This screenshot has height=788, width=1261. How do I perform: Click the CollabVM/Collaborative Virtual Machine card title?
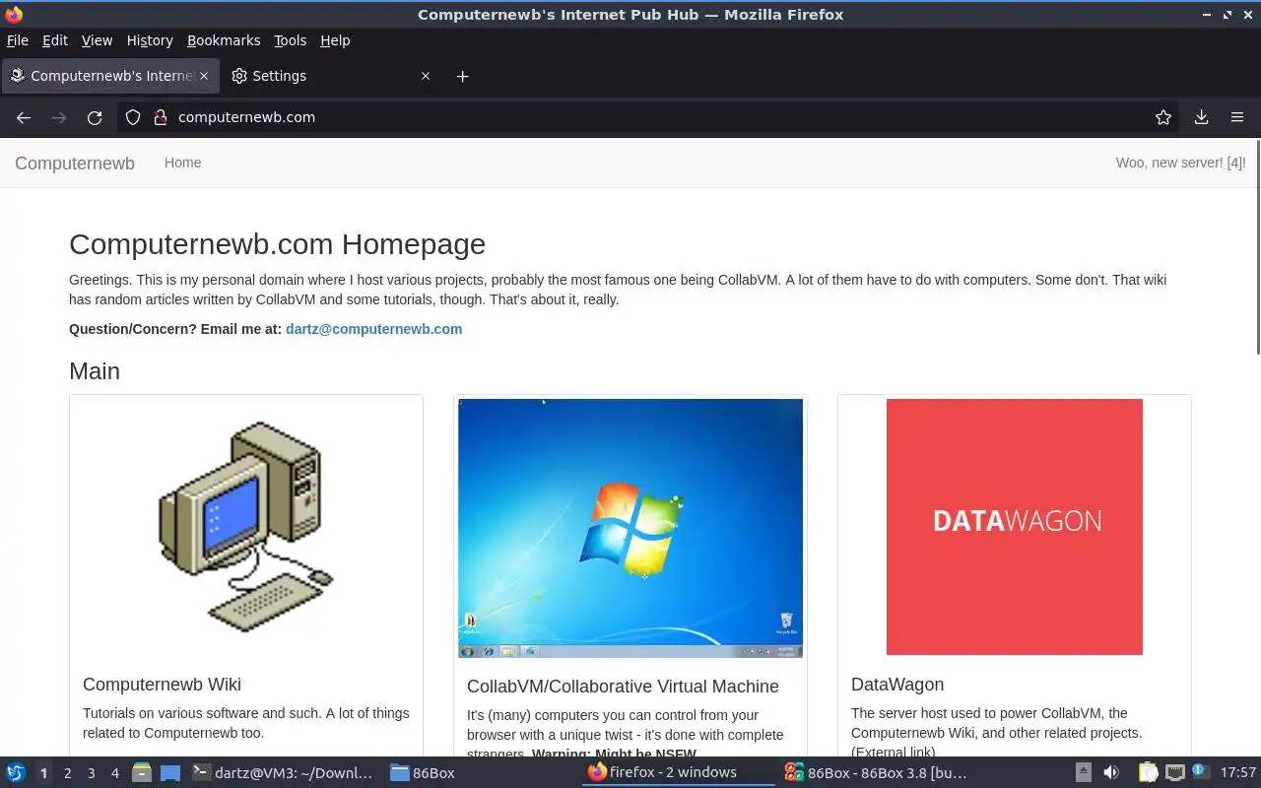pos(623,687)
